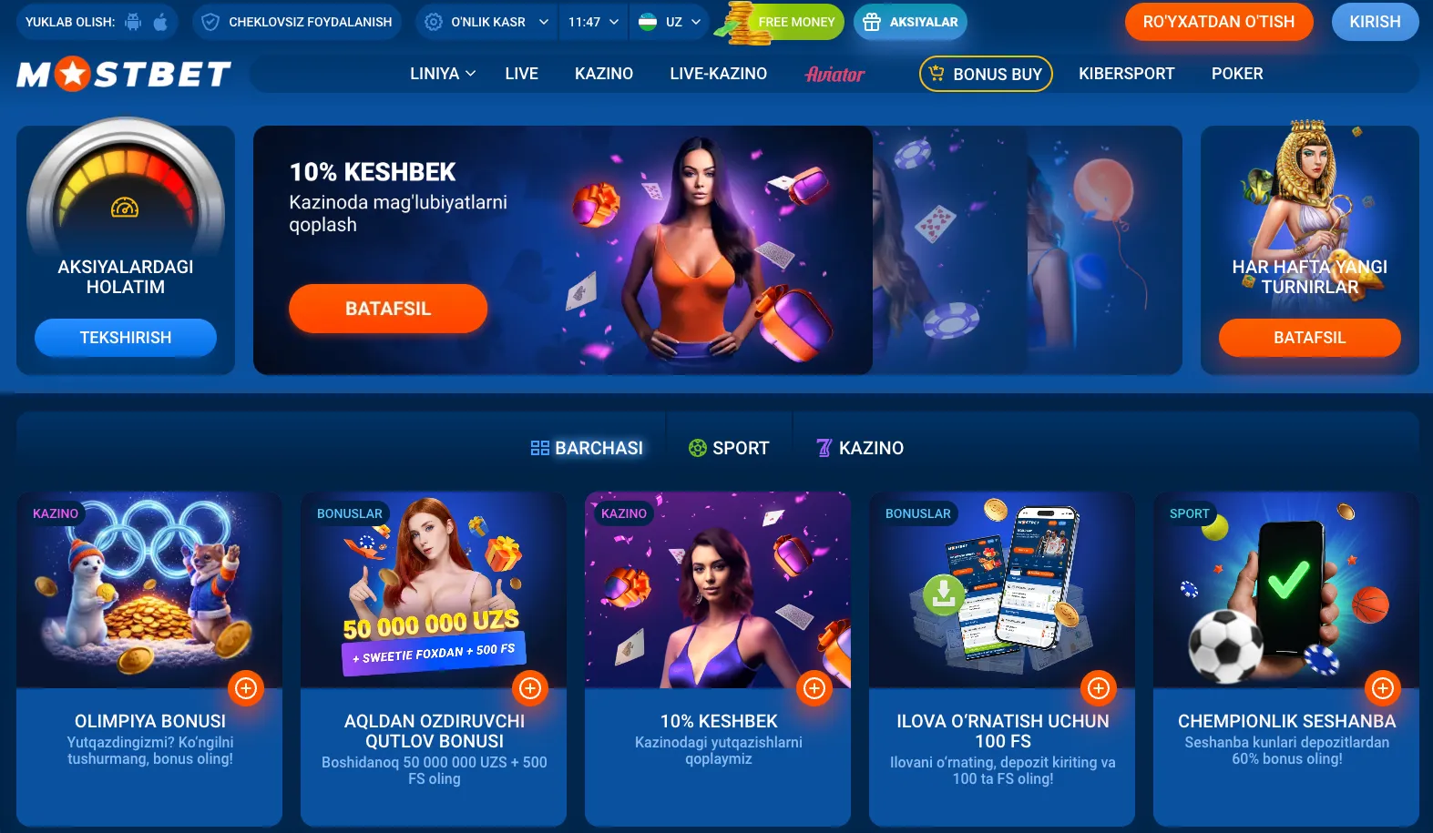Switch to the Kazino promotions tab
The width and height of the screenshot is (1433, 833).
(860, 448)
